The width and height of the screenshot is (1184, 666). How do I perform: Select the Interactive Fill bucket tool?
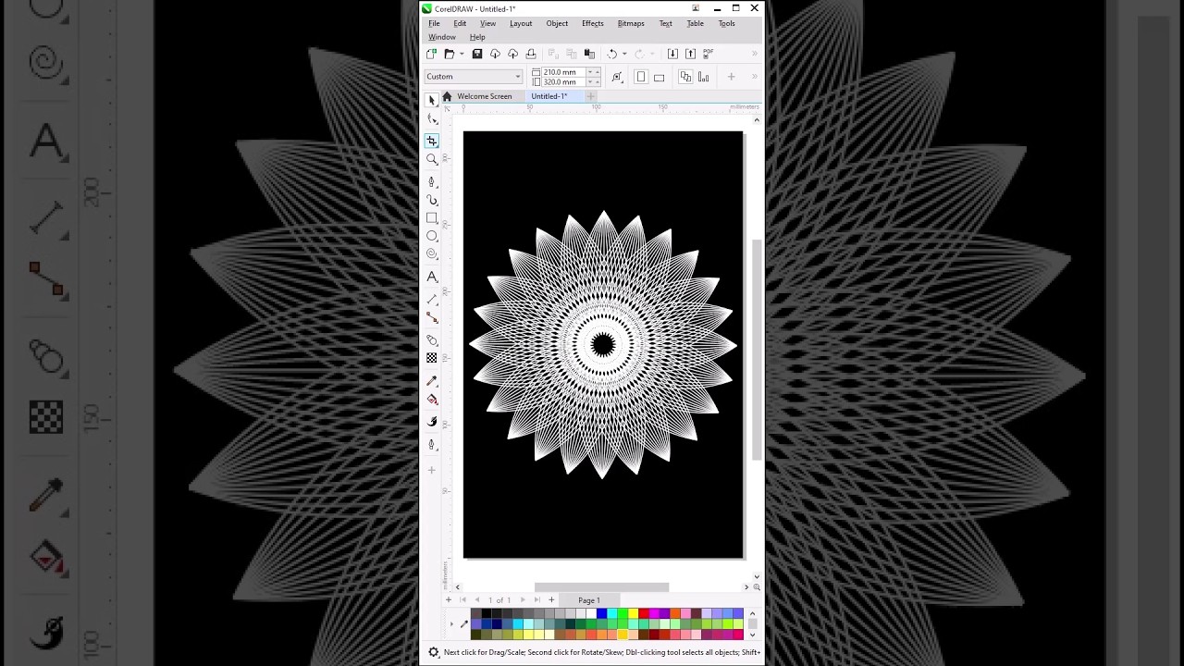(x=431, y=400)
